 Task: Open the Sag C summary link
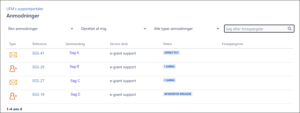(x=75, y=81)
